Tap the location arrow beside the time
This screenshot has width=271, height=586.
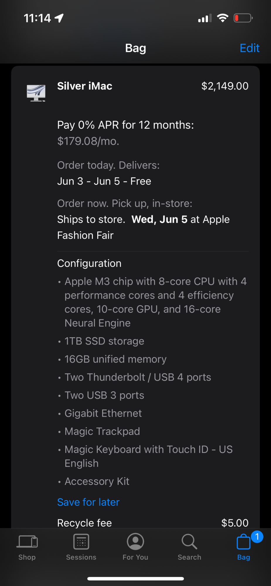(59, 18)
